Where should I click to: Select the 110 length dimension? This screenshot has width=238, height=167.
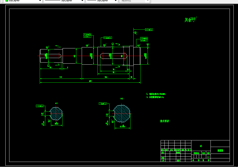(x=61, y=77)
